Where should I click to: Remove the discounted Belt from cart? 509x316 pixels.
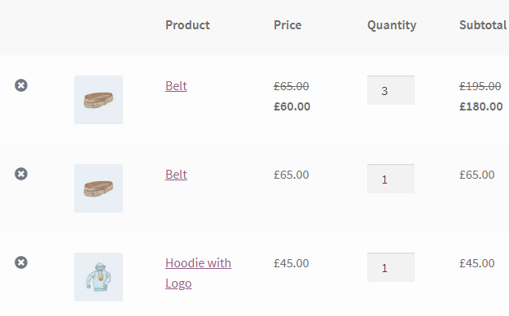(x=21, y=85)
